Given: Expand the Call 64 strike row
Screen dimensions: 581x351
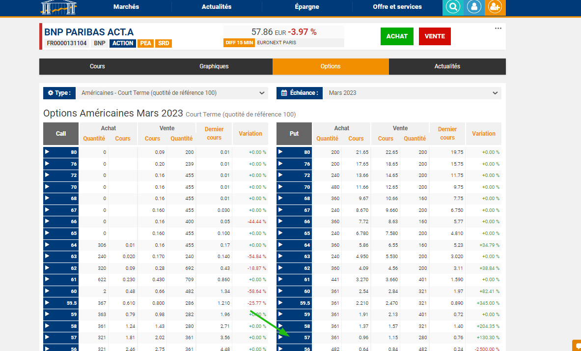Looking at the screenshot, I should (48, 245).
